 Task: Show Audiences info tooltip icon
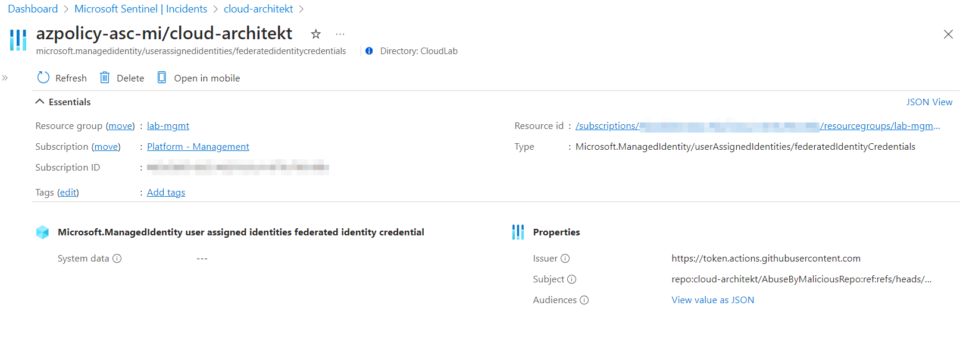tap(584, 300)
